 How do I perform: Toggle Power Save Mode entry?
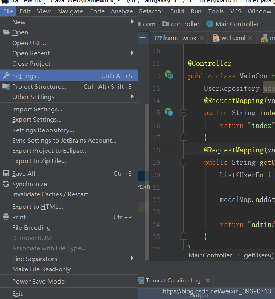pyautogui.click(x=69, y=282)
